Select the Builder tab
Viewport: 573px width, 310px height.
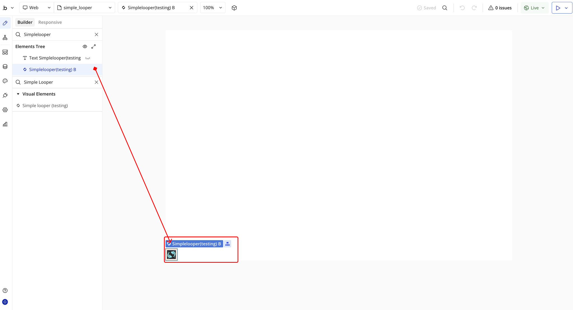25,22
